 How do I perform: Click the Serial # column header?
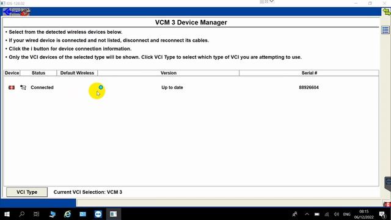click(x=309, y=73)
